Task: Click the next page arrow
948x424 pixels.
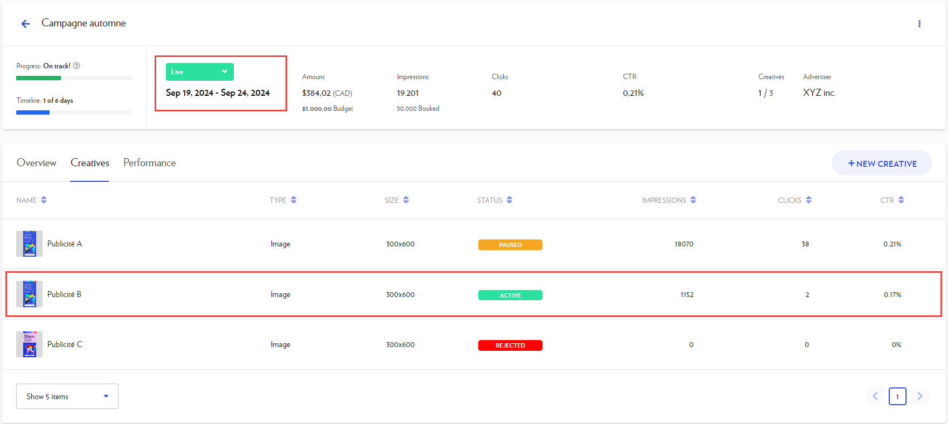Action: coord(920,397)
